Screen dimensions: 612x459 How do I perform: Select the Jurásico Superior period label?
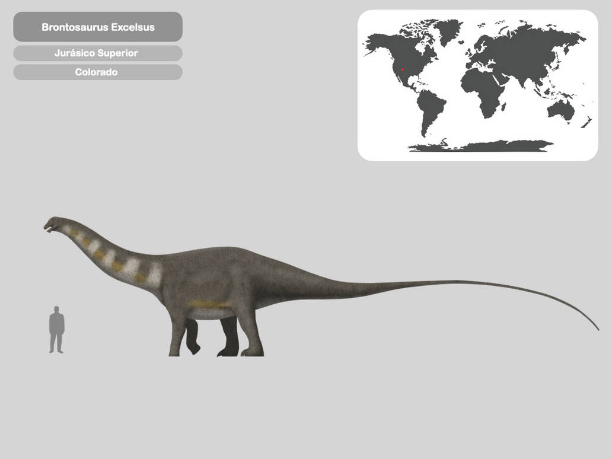click(x=98, y=53)
